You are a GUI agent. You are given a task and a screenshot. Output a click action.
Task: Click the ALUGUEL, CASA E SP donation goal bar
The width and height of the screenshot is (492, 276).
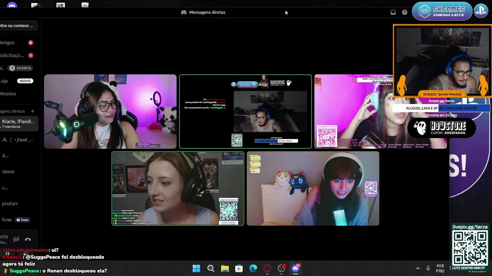click(441, 108)
